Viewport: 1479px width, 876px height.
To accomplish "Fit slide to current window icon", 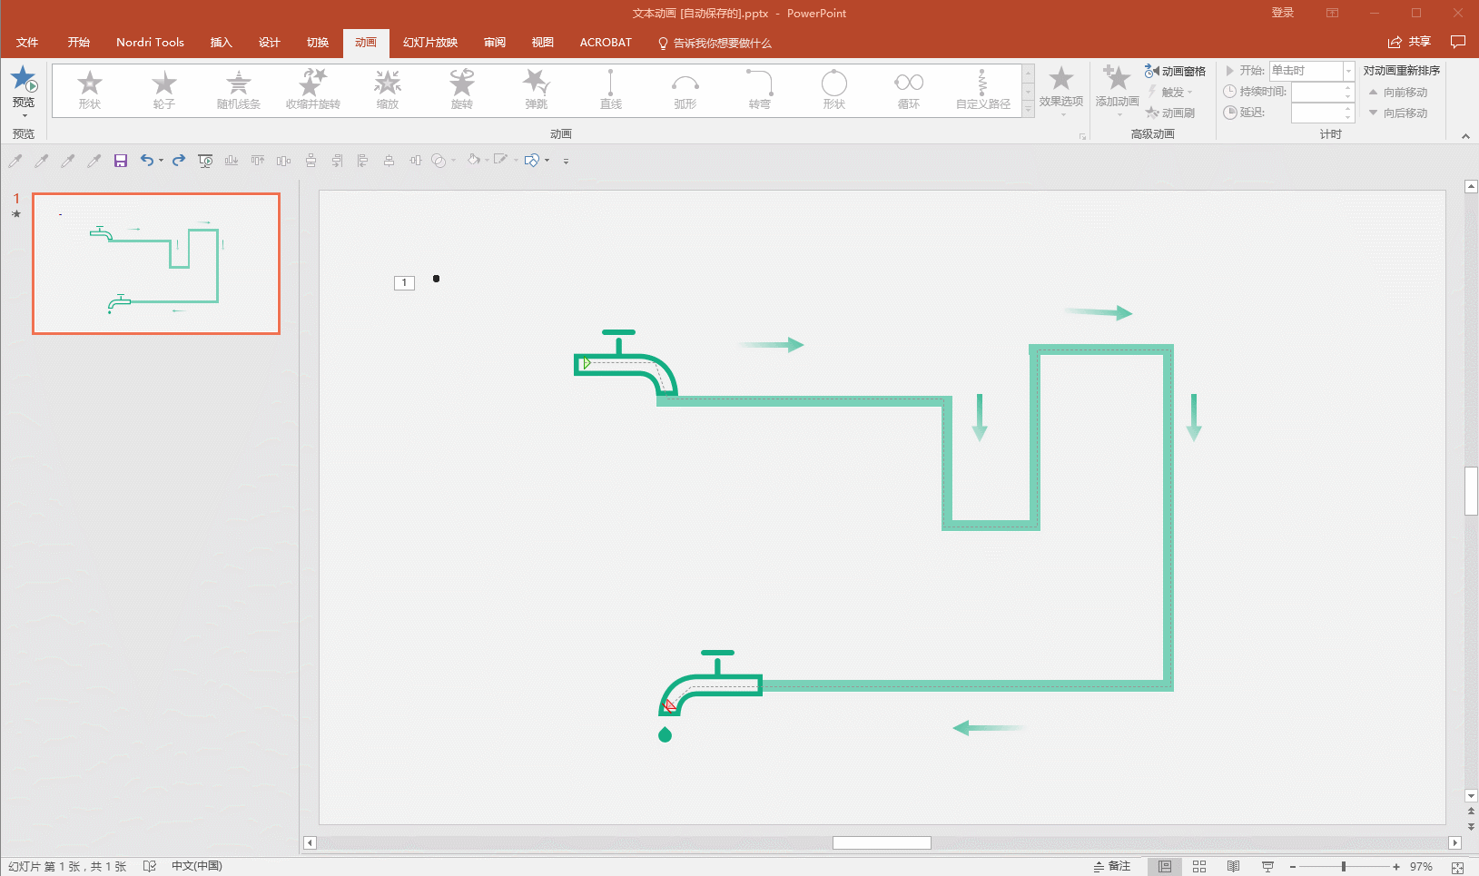I will [1457, 867].
